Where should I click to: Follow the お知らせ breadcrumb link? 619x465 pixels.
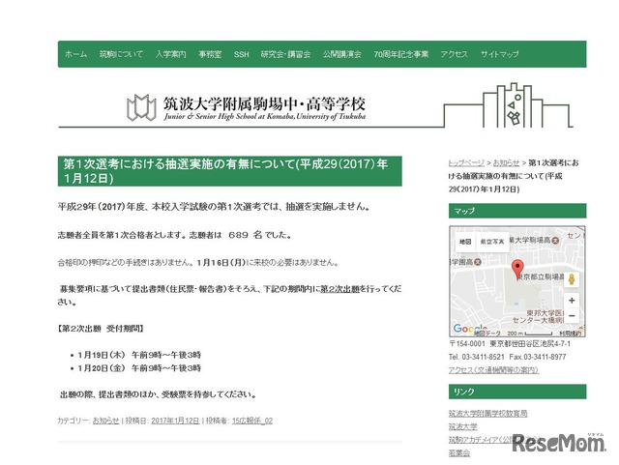click(x=506, y=162)
